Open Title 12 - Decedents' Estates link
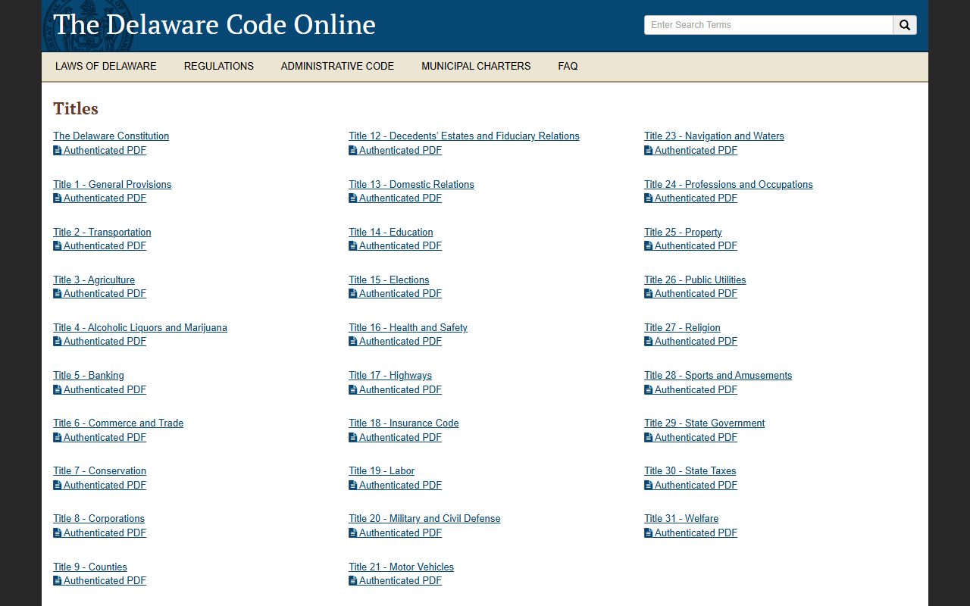Viewport: 970px width, 606px height. (464, 136)
